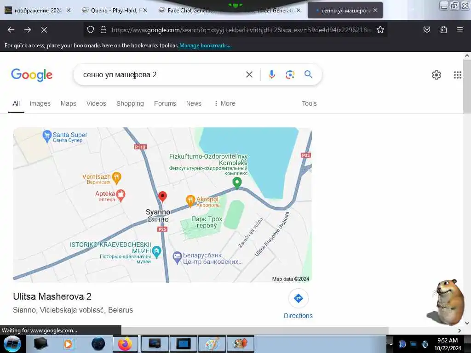This screenshot has height=353, width=471.
Task: Click the Vernisazh restaurant map pin
Action: coord(116,178)
